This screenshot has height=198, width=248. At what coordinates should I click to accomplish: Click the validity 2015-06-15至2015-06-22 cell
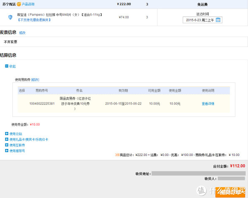tap(123, 104)
